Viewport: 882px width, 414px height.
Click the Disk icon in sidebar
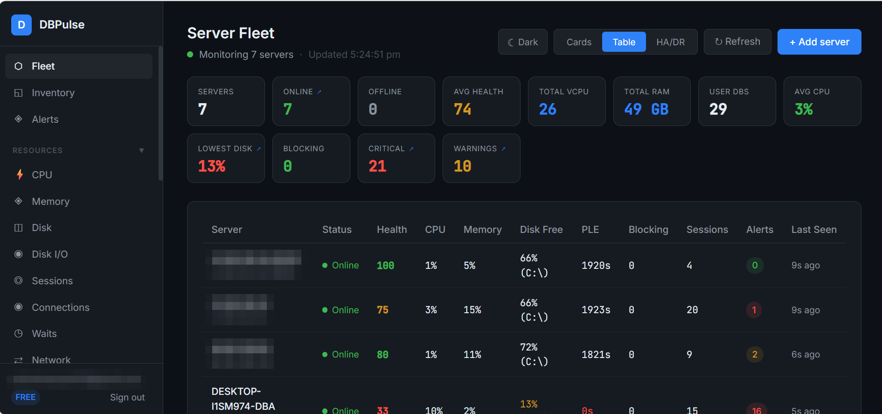pyautogui.click(x=19, y=228)
